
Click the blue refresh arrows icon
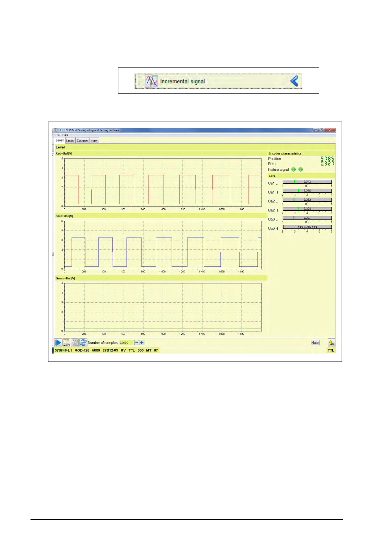pyautogui.click(x=83, y=343)
